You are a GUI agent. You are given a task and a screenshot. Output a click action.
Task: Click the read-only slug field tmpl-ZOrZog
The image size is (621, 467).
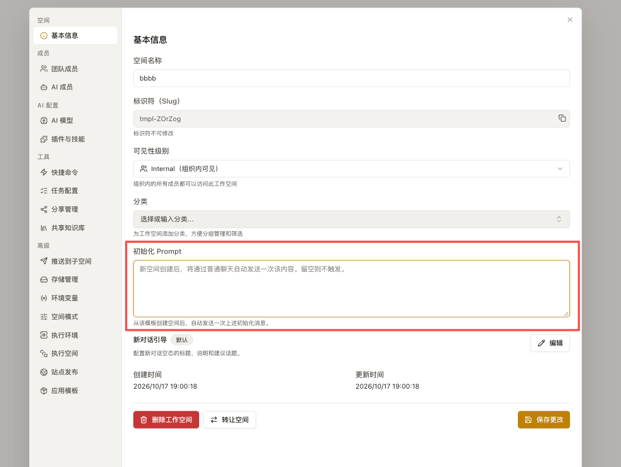coord(351,119)
